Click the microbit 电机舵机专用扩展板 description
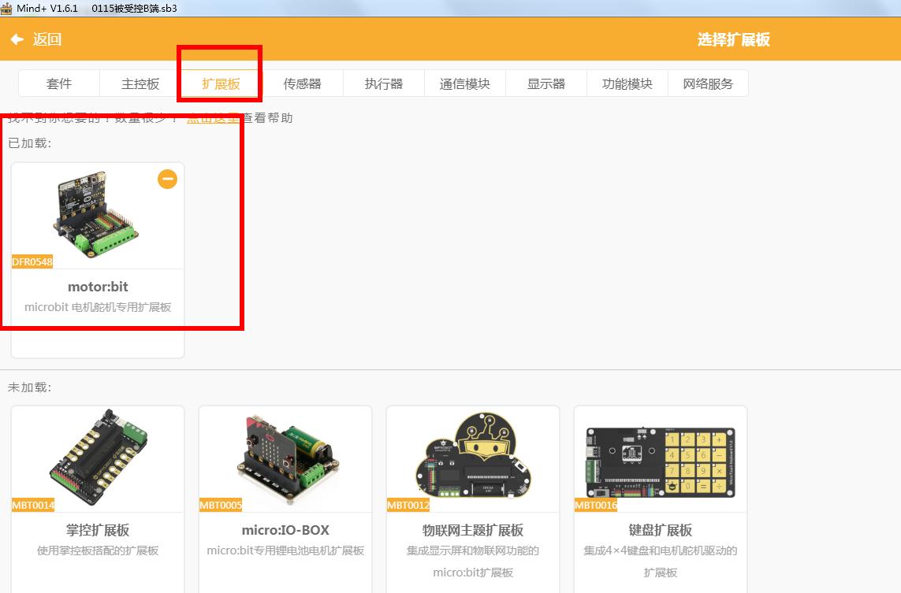 coord(98,307)
